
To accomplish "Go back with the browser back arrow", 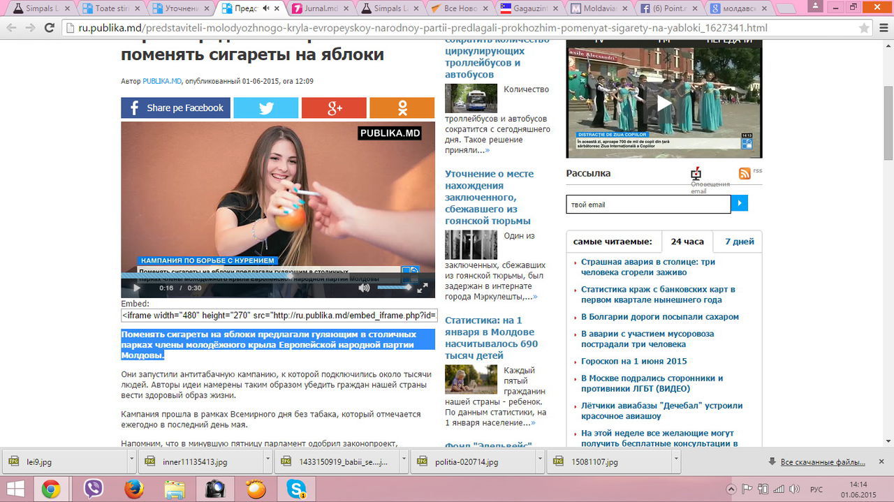I will click(x=11, y=29).
